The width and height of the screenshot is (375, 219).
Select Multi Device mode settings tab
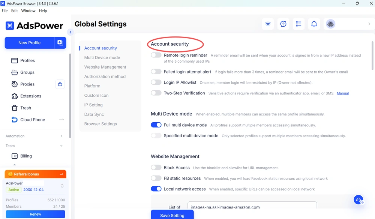pyautogui.click(x=102, y=58)
